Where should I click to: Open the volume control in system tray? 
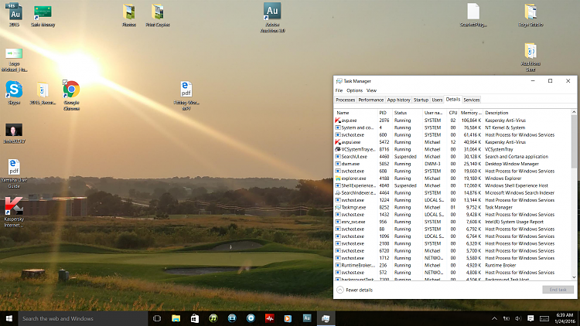[518, 318]
